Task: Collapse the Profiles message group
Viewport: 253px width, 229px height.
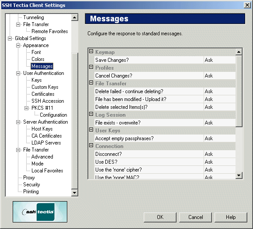Action: (91, 67)
